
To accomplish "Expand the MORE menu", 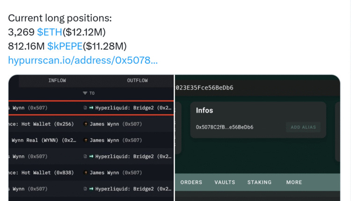I will click(x=294, y=182).
